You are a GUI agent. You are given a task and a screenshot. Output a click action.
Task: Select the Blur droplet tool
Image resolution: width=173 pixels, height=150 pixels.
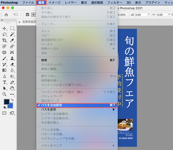point(12,70)
